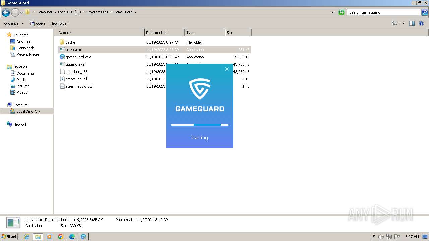Select the steam_appid.txt file icon

pos(62,86)
